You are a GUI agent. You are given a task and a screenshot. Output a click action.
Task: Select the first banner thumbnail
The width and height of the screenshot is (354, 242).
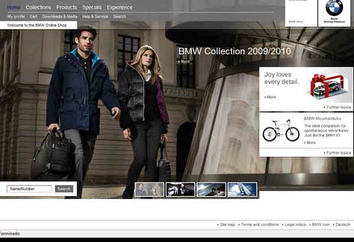point(149,189)
